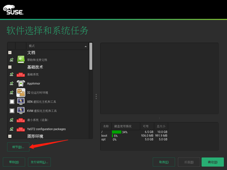Toggle the auto-selected status of 帮助和支持文档
Viewport: 227px width, 170px height.
click(11, 60)
